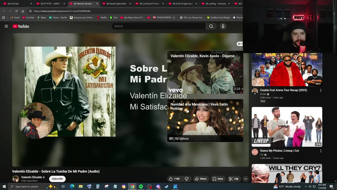
Task: Open the Gmail bookmark
Action: point(14,17)
